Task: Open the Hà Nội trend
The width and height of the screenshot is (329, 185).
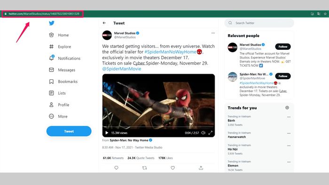Action: tap(233, 149)
